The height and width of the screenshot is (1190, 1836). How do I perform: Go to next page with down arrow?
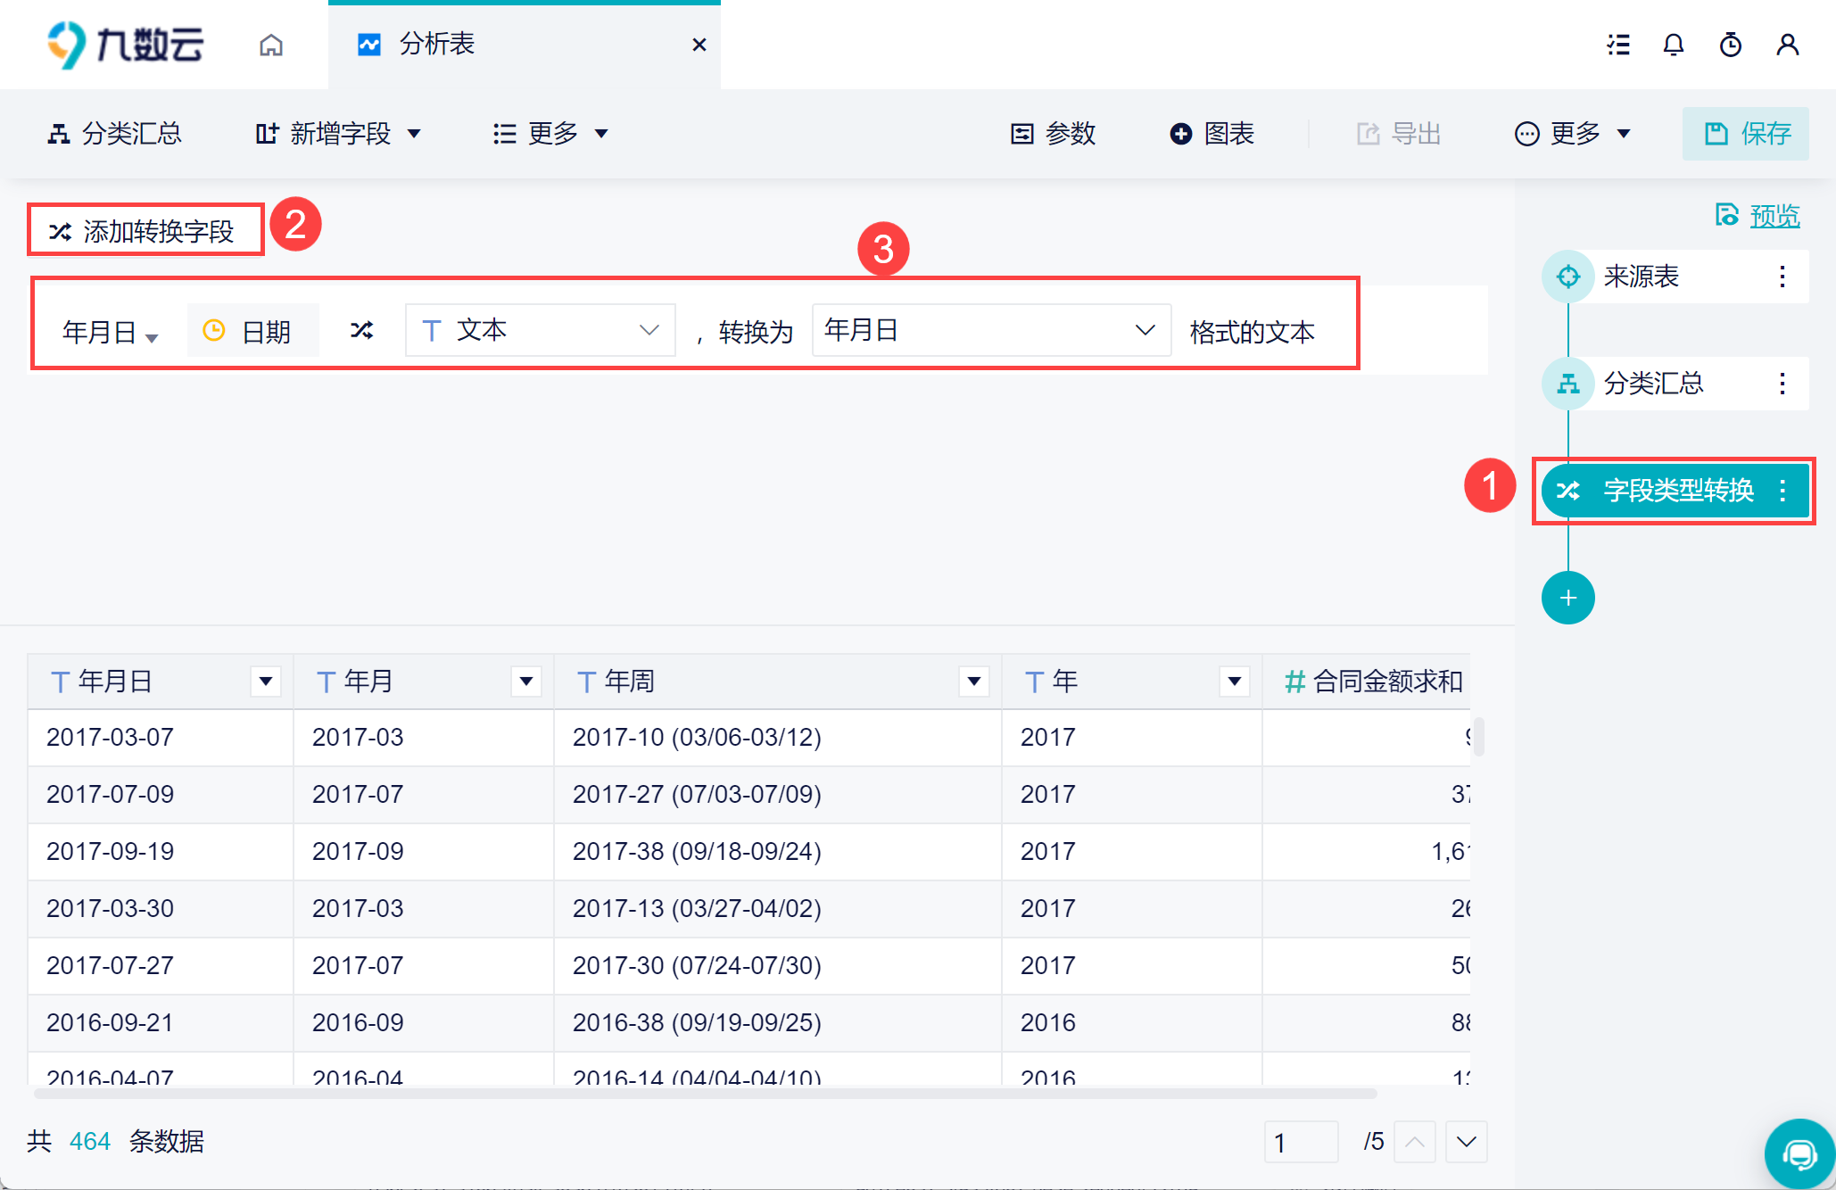[1466, 1142]
